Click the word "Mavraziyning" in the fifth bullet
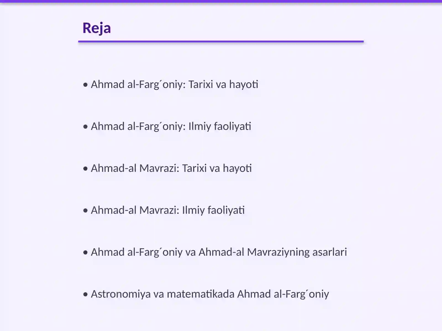Viewport: 442px width, 331px height. coord(278,252)
